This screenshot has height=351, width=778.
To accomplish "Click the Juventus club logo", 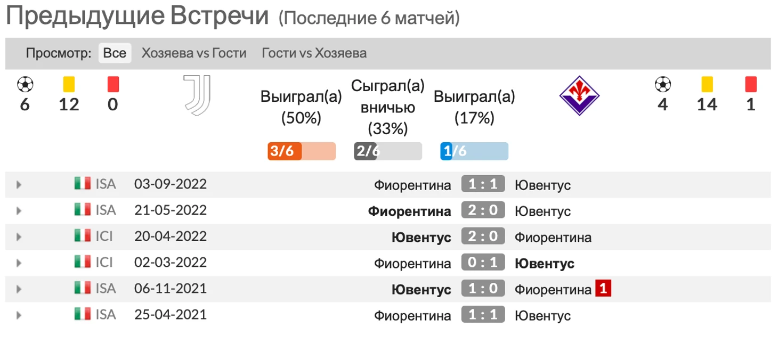I will 197,95.
